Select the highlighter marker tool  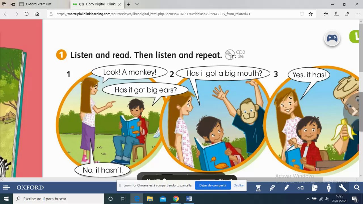(286, 188)
